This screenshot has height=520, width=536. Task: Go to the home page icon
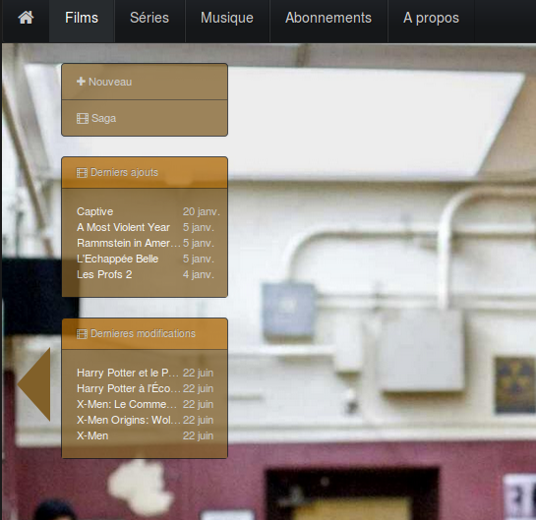pyautogui.click(x=26, y=18)
